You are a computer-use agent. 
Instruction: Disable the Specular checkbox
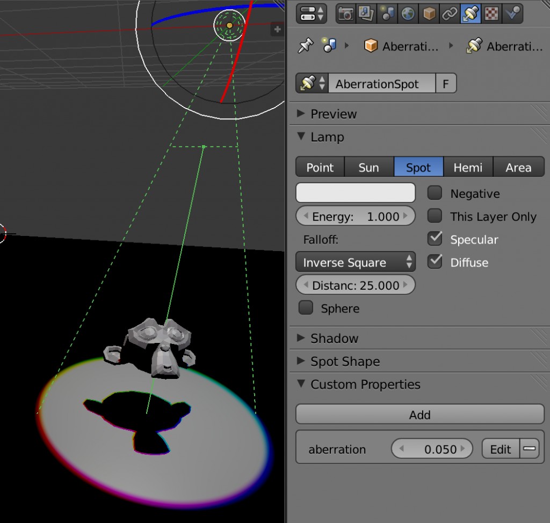[435, 239]
